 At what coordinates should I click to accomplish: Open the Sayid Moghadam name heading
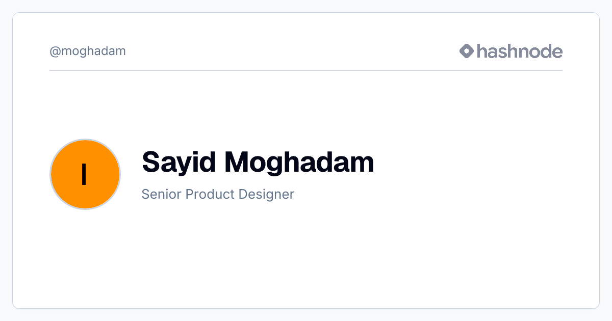[x=258, y=162]
